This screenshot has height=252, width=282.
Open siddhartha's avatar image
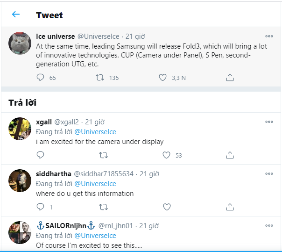[x=20, y=181]
